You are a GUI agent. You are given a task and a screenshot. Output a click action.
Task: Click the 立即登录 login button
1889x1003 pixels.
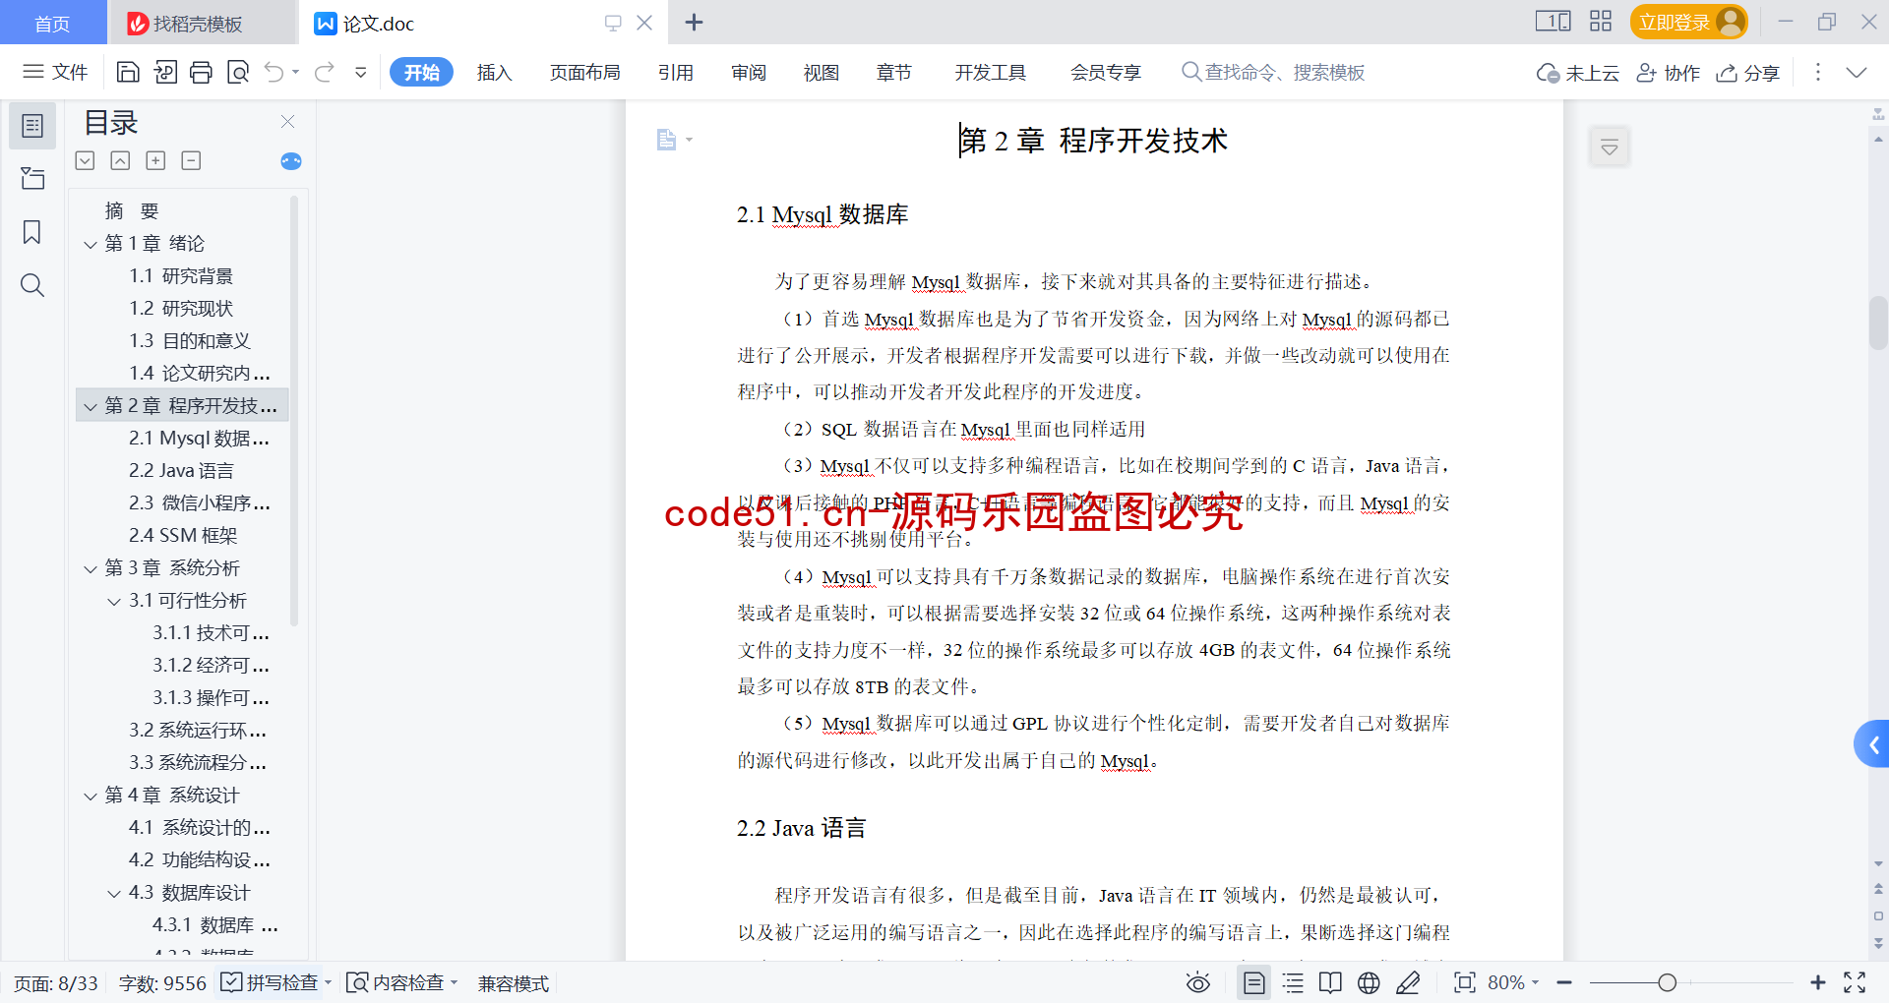pos(1688,22)
